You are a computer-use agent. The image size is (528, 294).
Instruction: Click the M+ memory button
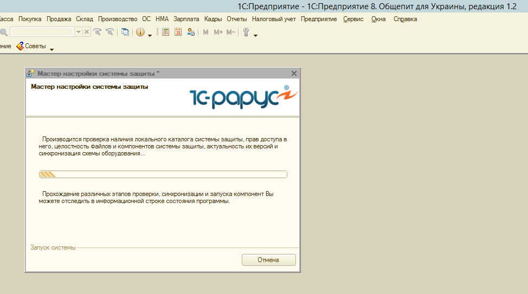point(218,32)
